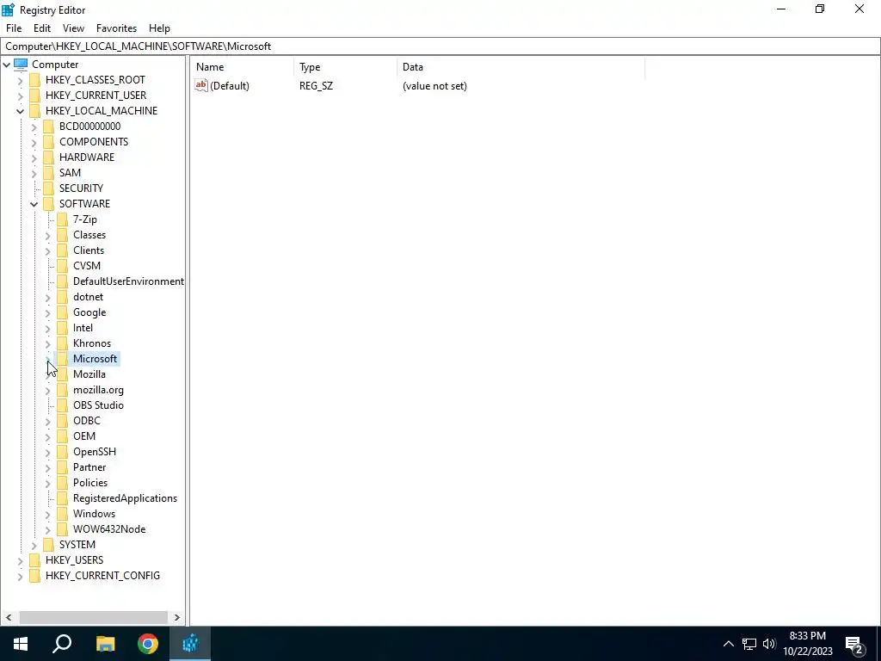Click the Registry Editor title bar icon

(9, 9)
